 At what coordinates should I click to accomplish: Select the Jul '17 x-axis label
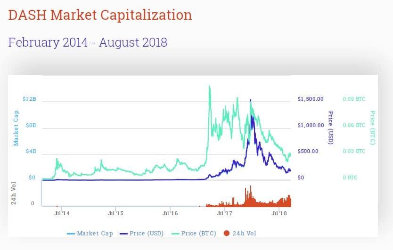225,214
